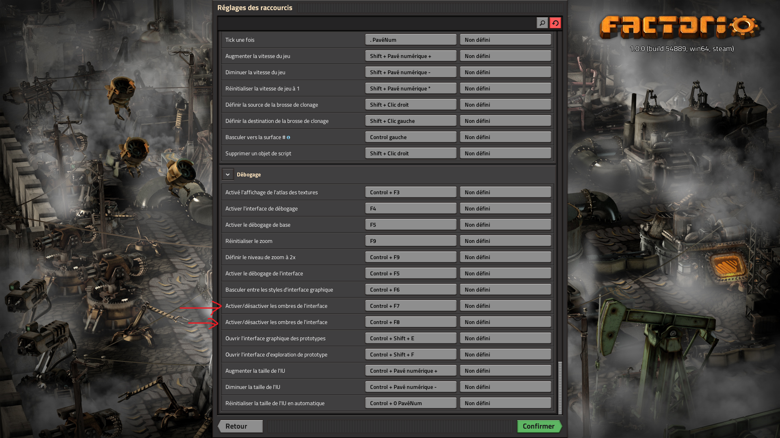Image resolution: width=780 pixels, height=438 pixels.
Task: Edit the 'Control + F8' binding
Action: point(411,322)
